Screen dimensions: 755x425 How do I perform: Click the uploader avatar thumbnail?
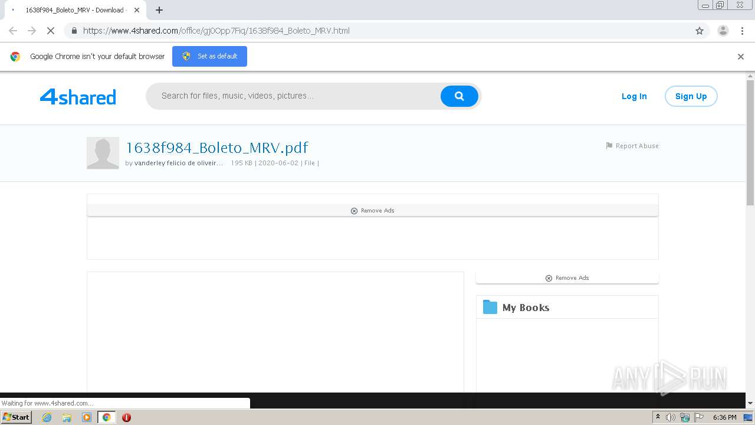103,153
